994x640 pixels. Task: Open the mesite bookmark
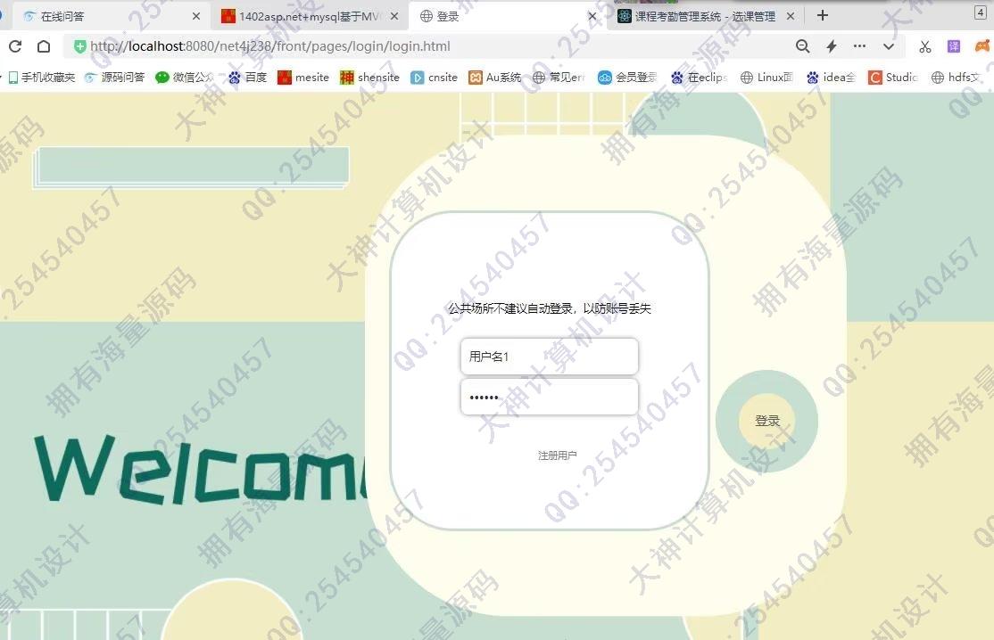pyautogui.click(x=303, y=78)
